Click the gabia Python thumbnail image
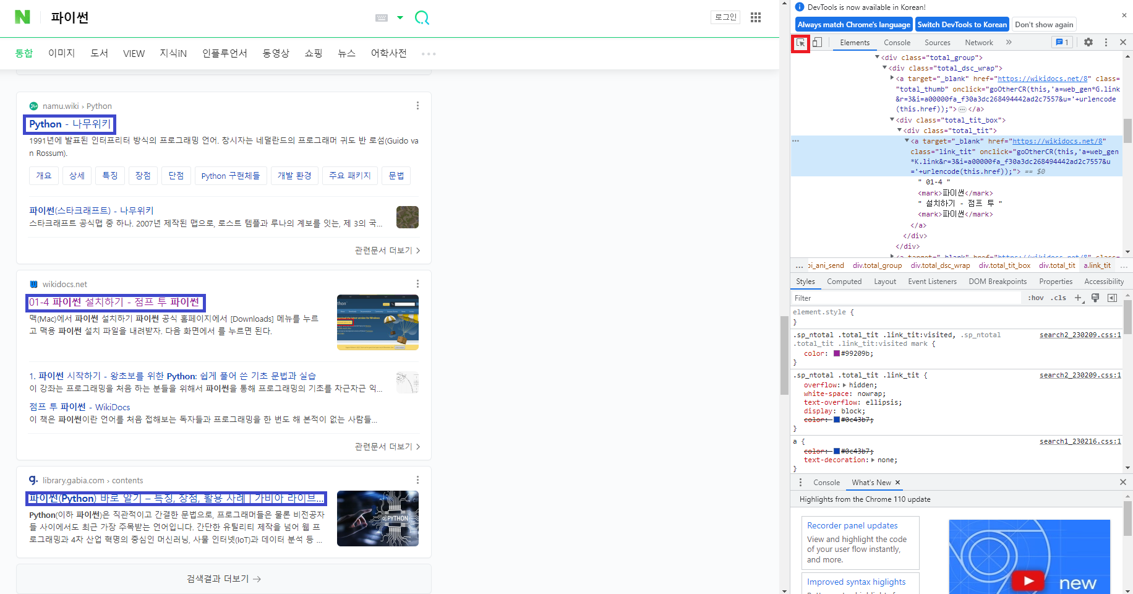 point(378,519)
